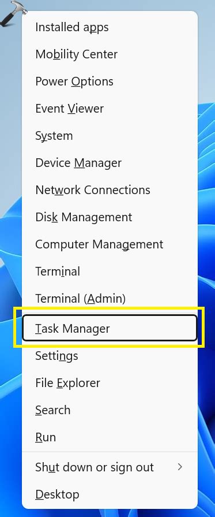Show the Desktop
The width and height of the screenshot is (215, 517).
(x=110, y=494)
